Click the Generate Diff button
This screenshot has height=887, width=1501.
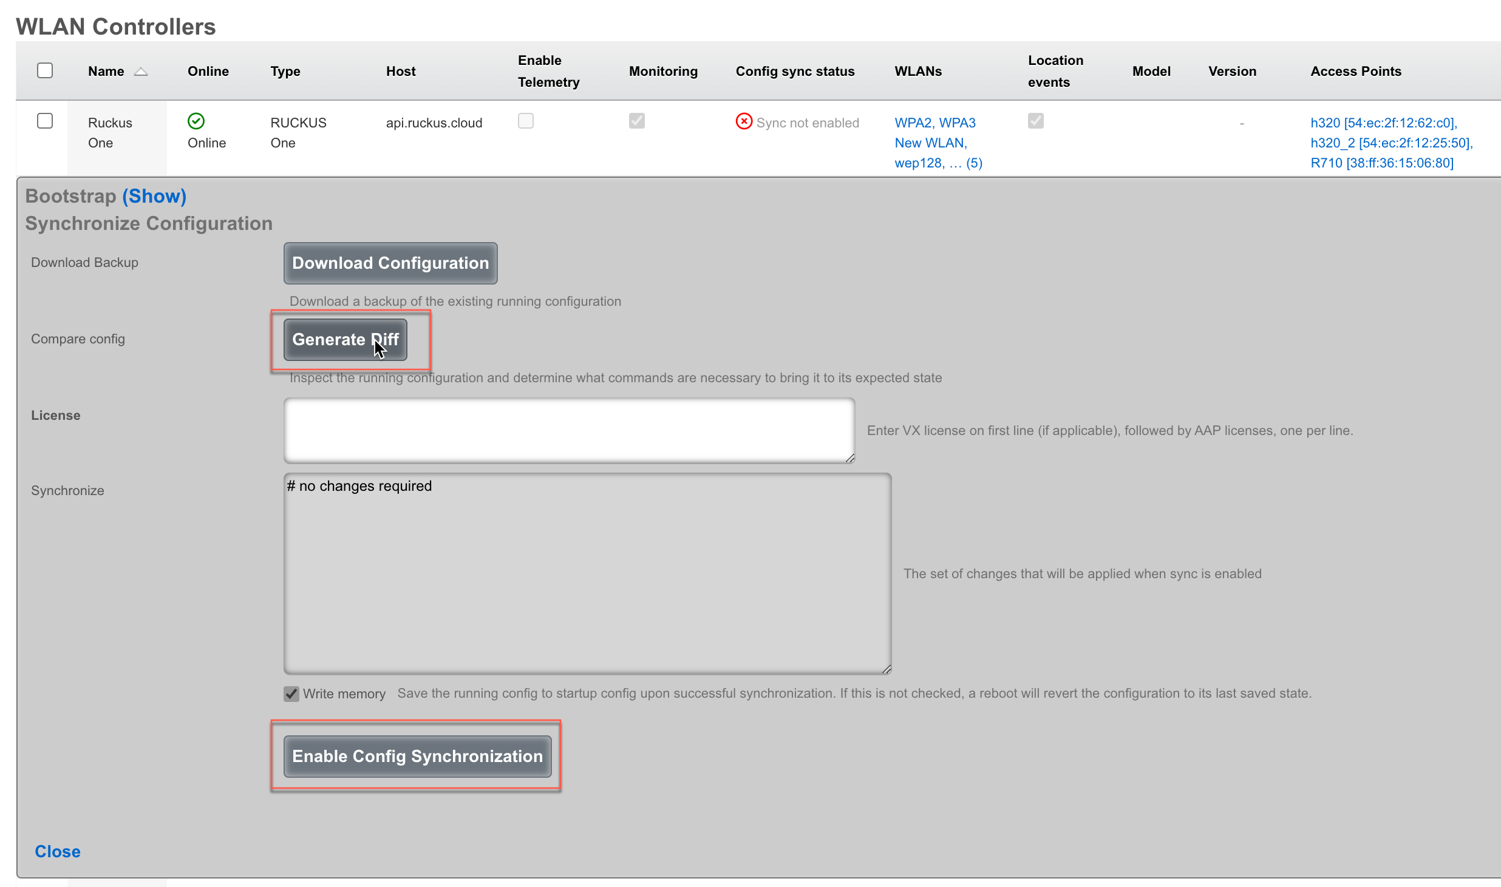(x=345, y=339)
